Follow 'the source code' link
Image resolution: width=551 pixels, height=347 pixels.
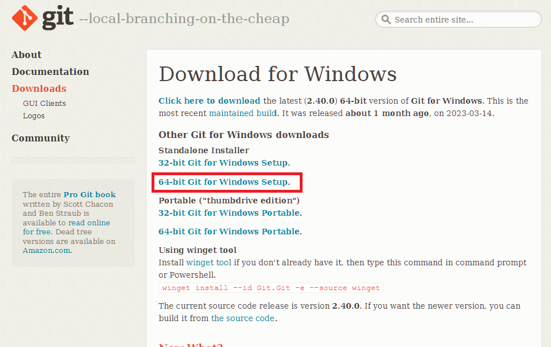coord(243,318)
